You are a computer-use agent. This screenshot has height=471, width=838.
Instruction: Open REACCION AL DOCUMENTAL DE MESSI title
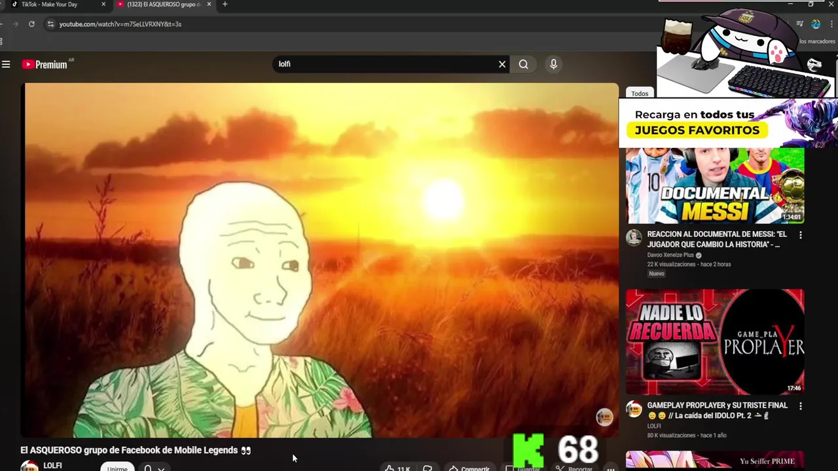[717, 239]
